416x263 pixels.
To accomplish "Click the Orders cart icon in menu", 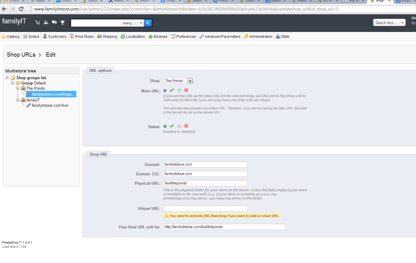I will 25,37.
